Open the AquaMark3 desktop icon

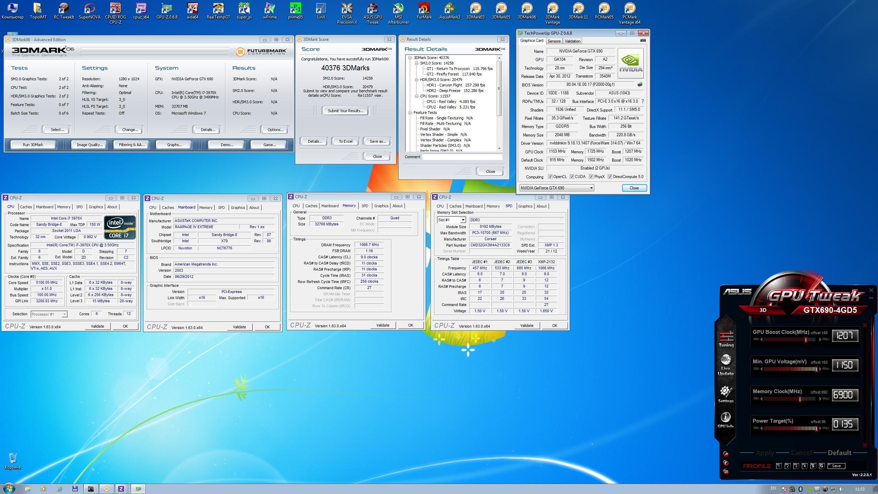pyautogui.click(x=450, y=11)
